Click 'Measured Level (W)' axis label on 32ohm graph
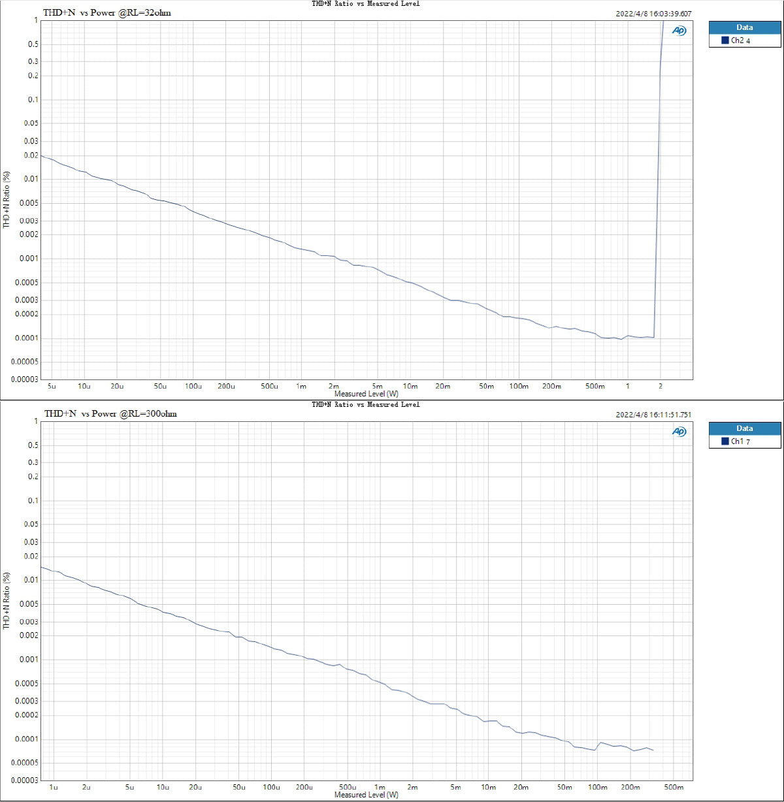Screen dimensions: 784x802 [x=366, y=394]
